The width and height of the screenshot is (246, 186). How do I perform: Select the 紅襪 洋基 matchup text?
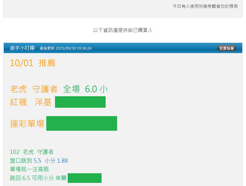coord(31,102)
